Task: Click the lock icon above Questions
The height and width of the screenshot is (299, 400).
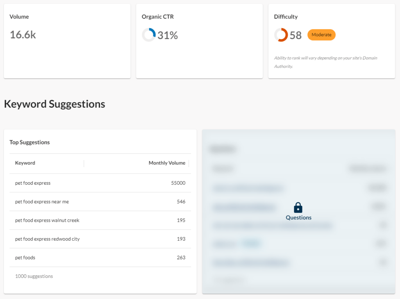Action: 298,206
